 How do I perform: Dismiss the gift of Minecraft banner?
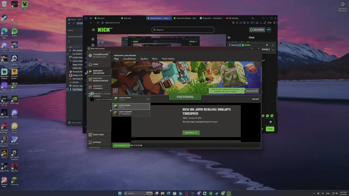(x=242, y=89)
